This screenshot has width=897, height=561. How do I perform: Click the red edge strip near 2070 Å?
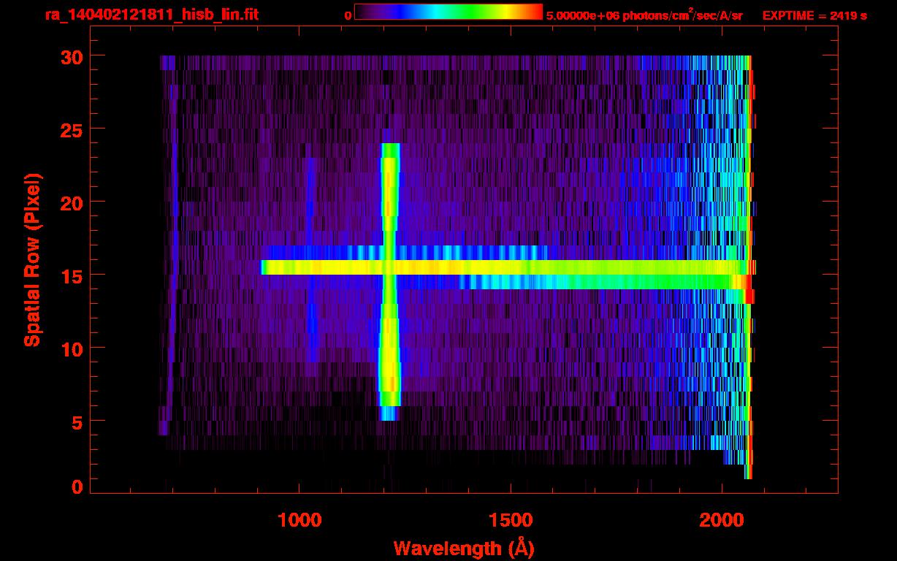(751, 267)
